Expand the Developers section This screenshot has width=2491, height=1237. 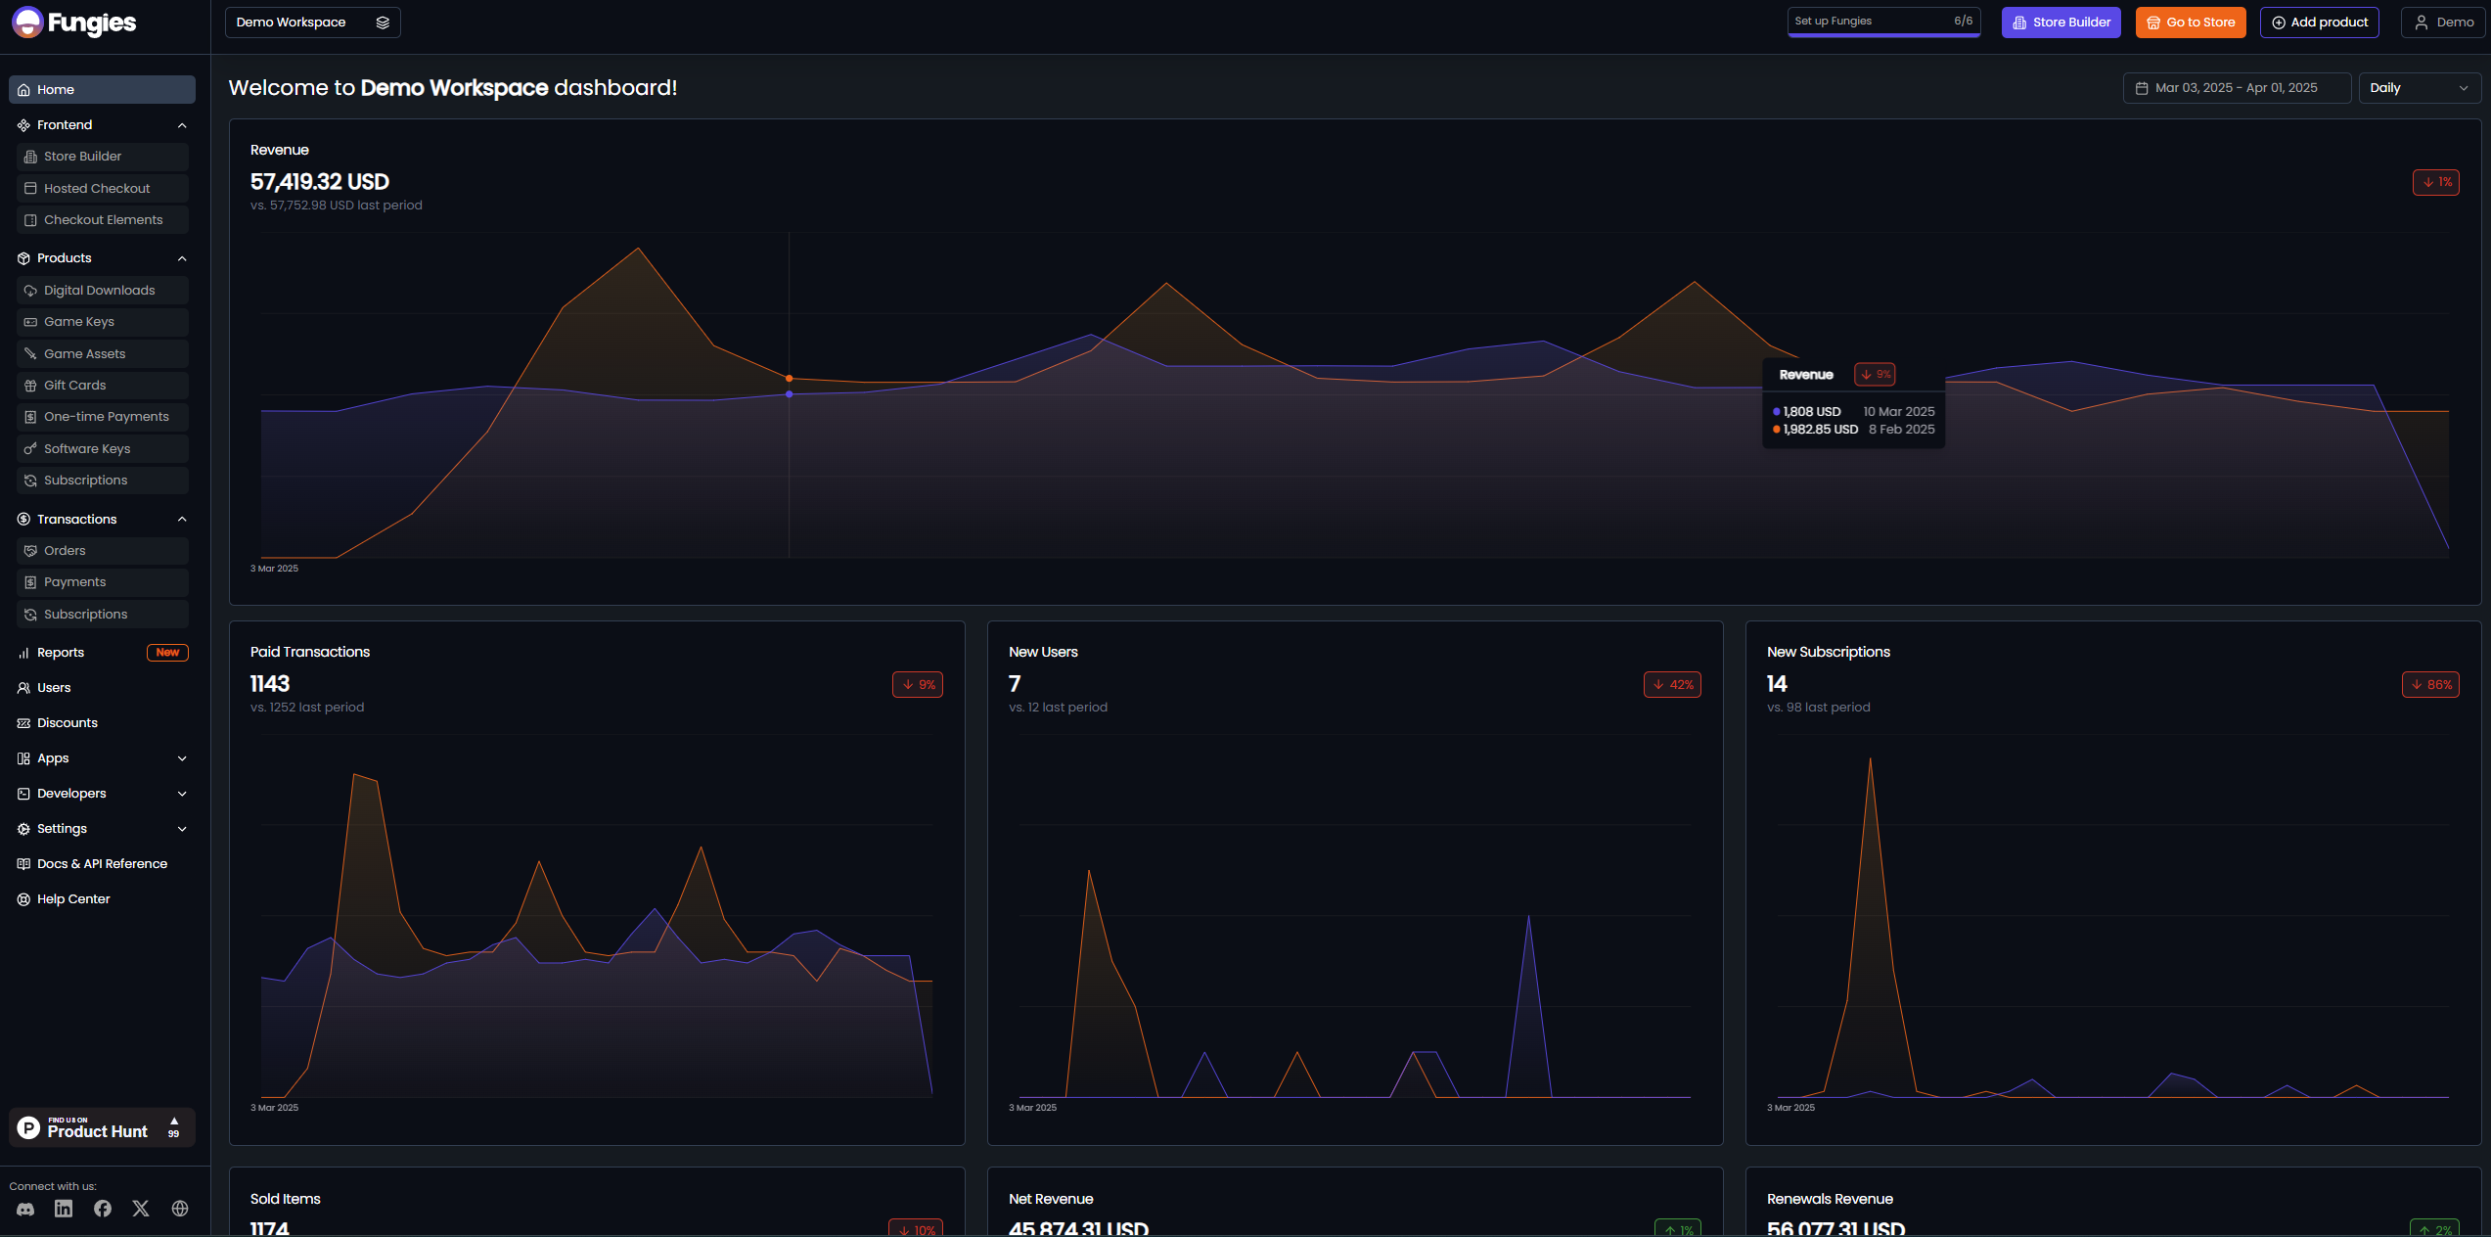103,794
